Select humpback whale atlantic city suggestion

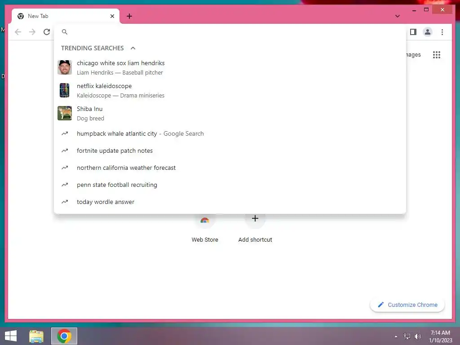(x=230, y=133)
